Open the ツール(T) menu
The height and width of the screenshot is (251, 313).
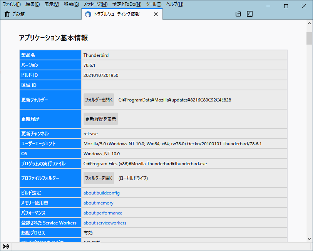[x=154, y=4]
